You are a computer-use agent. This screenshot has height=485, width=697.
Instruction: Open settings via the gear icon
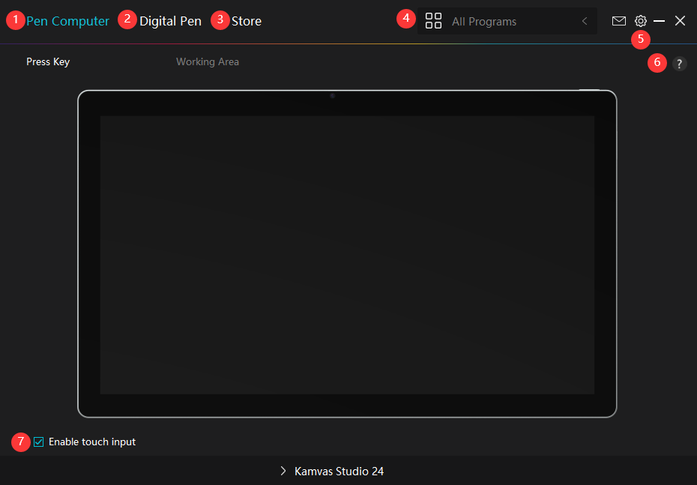(641, 21)
